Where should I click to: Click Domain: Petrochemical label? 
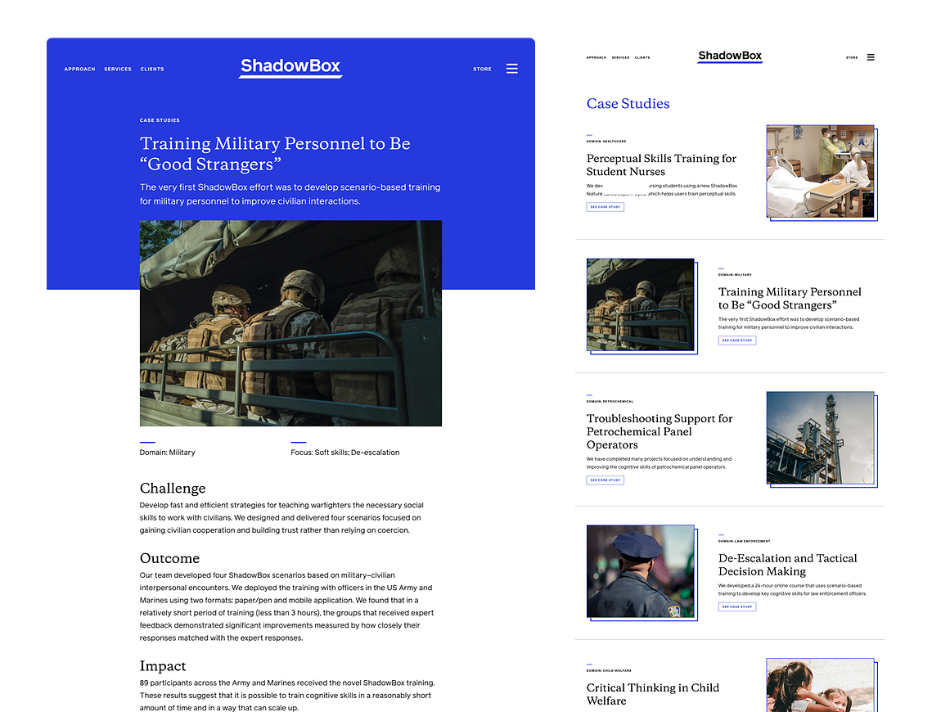point(610,402)
